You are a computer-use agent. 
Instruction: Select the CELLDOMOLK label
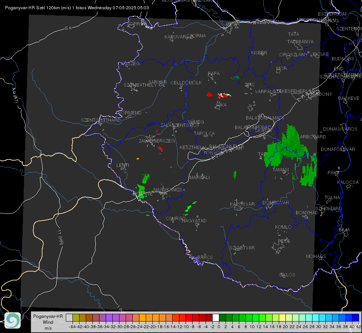186,83
